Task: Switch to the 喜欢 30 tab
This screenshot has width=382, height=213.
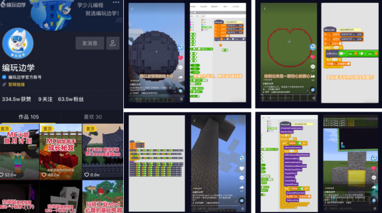Action: pos(93,117)
